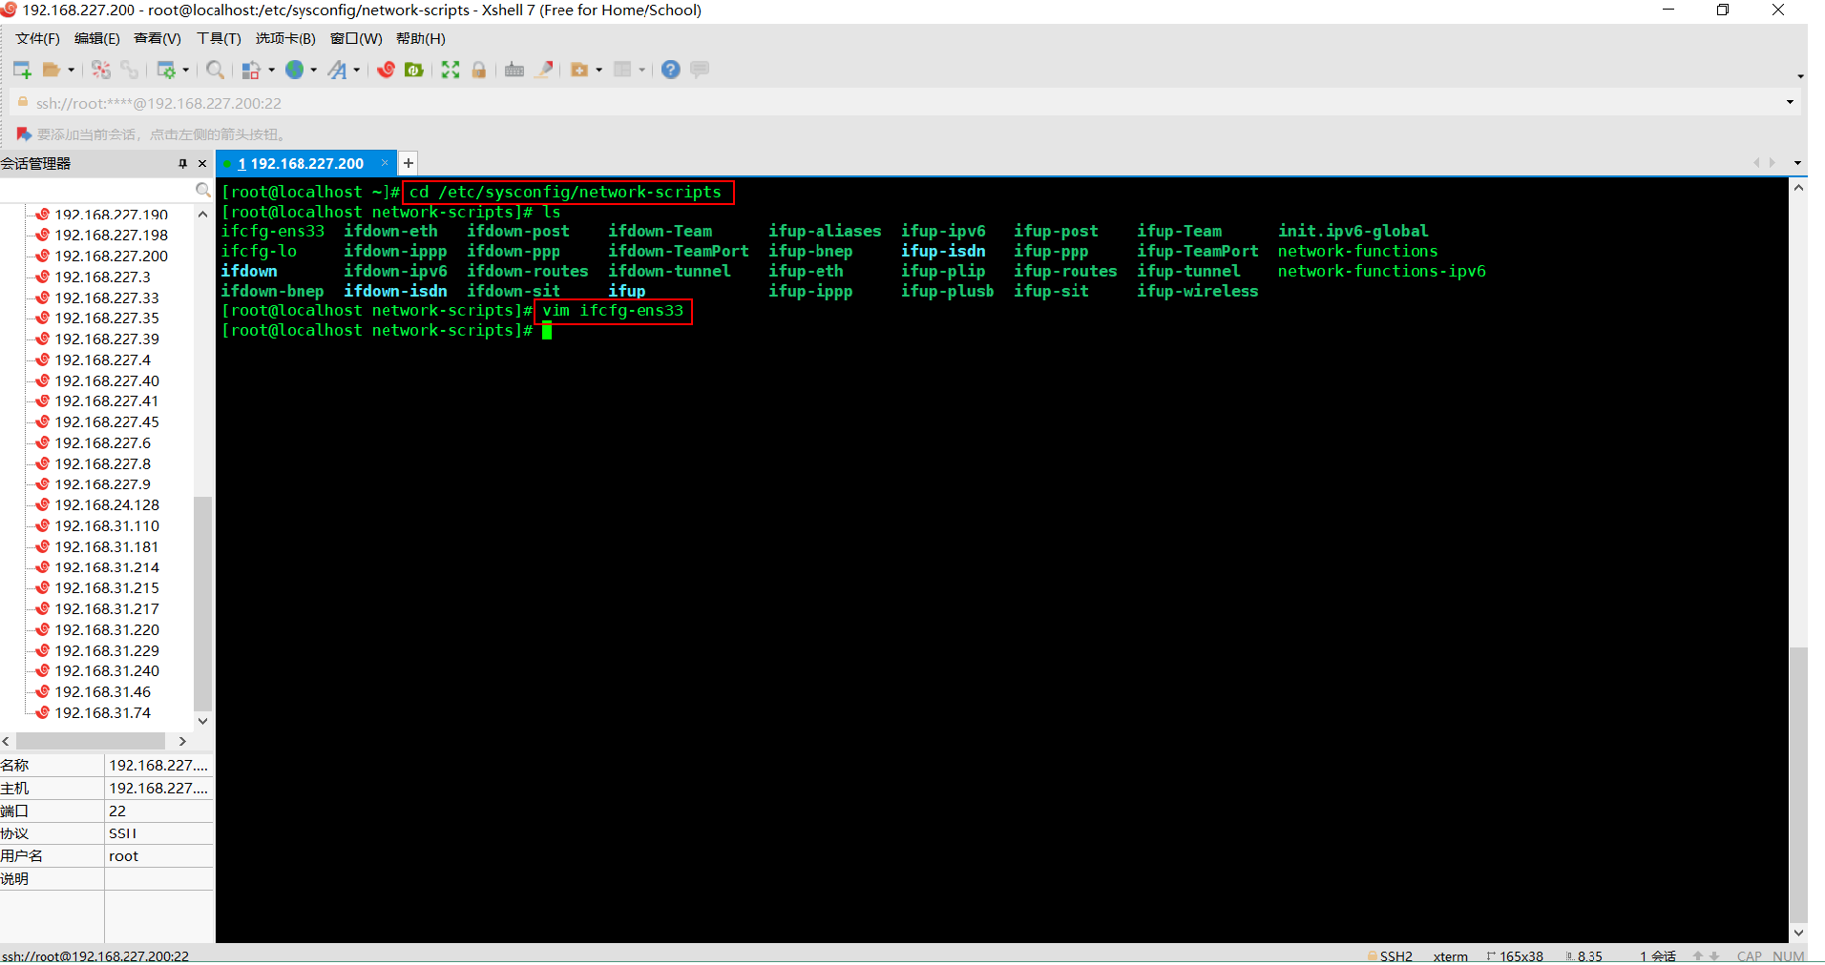Screen dimensions: 1825x965
Task: Open the tab list dropdown arrow
Action: click(x=1797, y=163)
